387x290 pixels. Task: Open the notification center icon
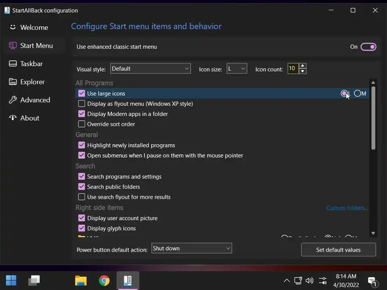pyautogui.click(x=372, y=281)
